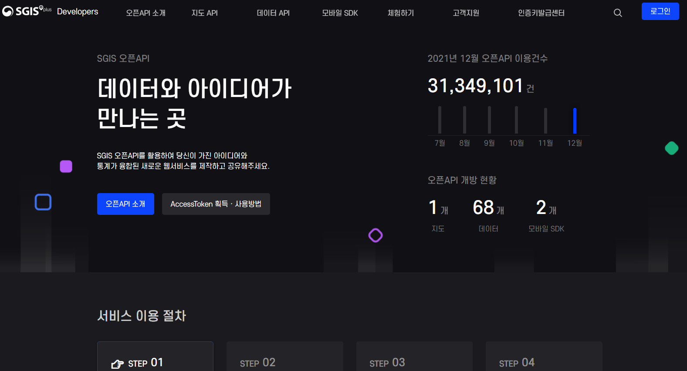The height and width of the screenshot is (371, 687).
Task: Select the STEP 03 card
Action: click(414, 356)
